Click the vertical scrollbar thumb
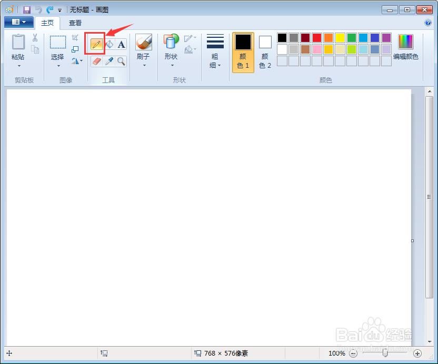Screen dimensions: 438x364 point(430,197)
